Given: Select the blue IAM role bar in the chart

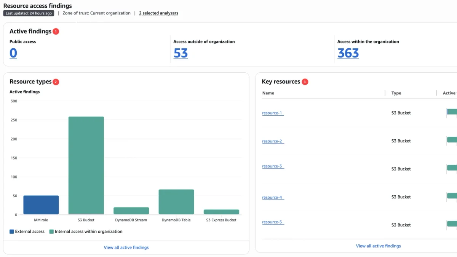Looking at the screenshot, I should point(41,205).
